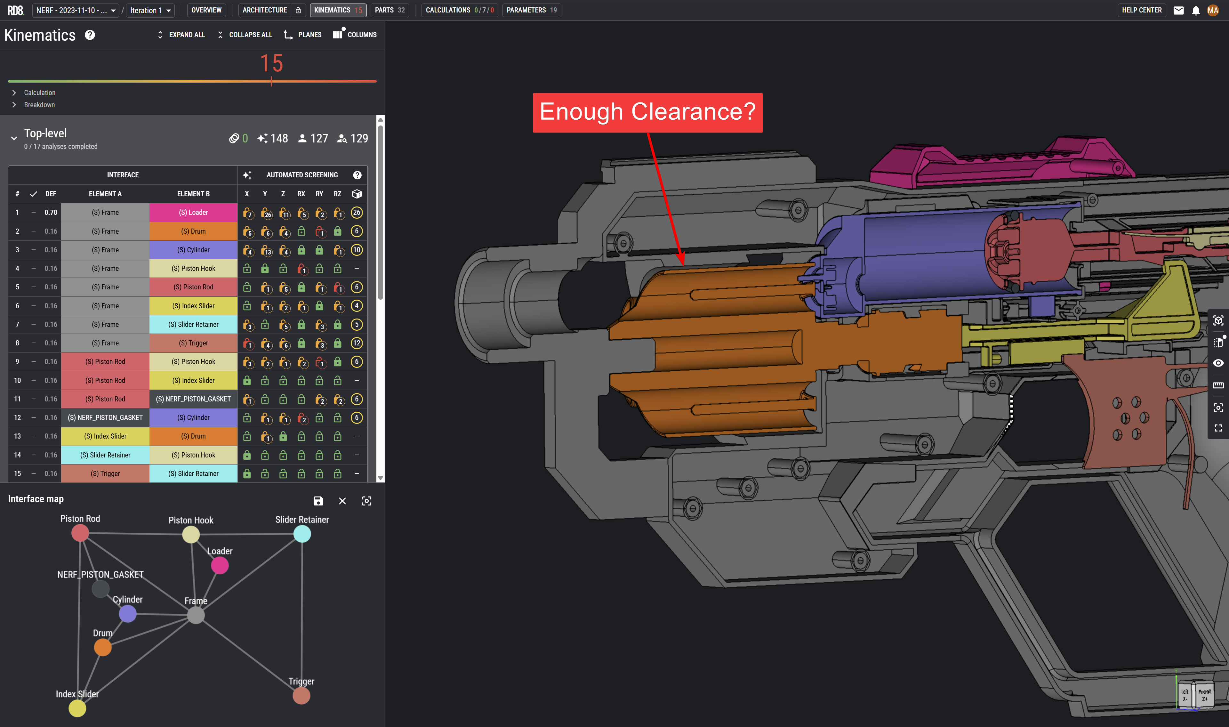Click the ruler measure tool in viewer toolbar

1218,385
